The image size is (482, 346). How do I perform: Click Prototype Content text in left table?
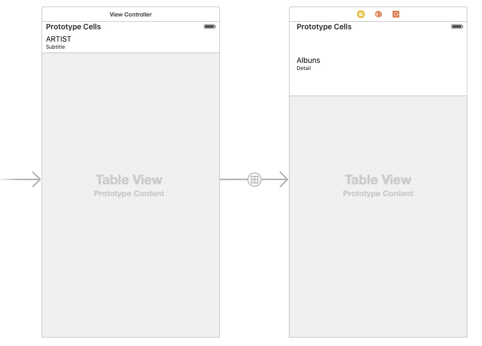(129, 194)
